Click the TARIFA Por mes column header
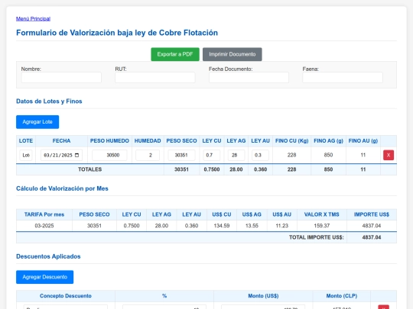This screenshot has height=309, width=413. [44, 214]
